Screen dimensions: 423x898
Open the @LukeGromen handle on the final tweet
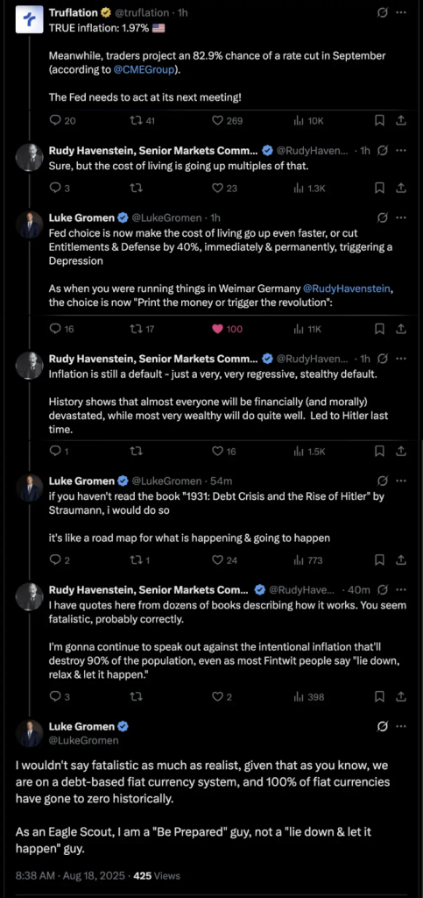[83, 740]
